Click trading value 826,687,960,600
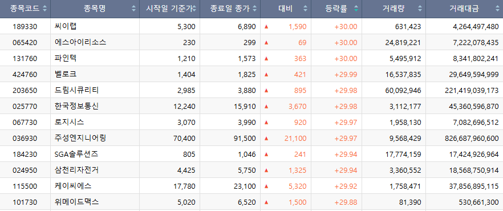 472,139
